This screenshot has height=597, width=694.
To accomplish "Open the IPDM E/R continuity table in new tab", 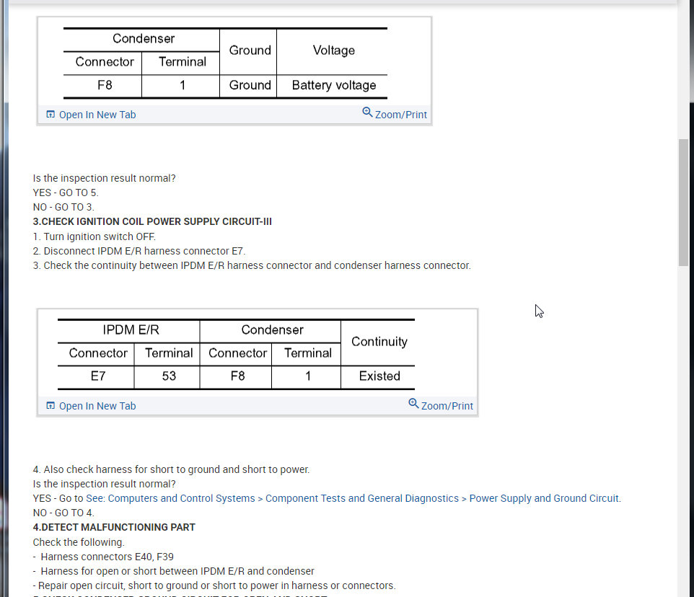I will coord(97,406).
